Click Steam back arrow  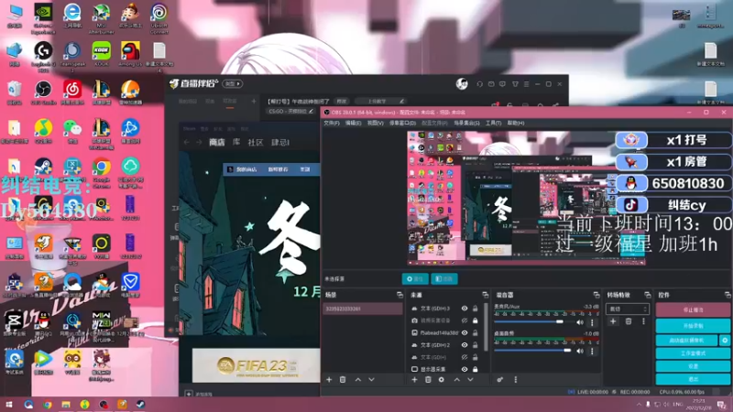pyautogui.click(x=187, y=143)
